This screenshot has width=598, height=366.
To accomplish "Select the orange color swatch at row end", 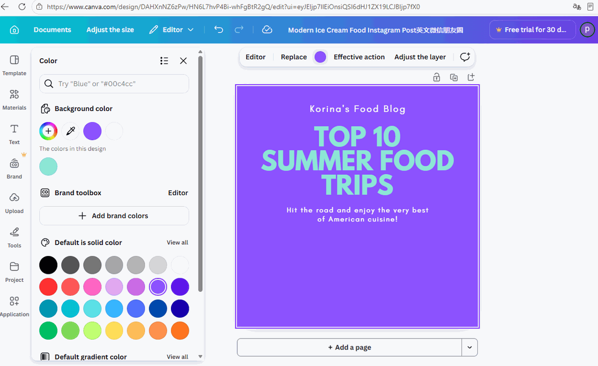I will (x=180, y=331).
